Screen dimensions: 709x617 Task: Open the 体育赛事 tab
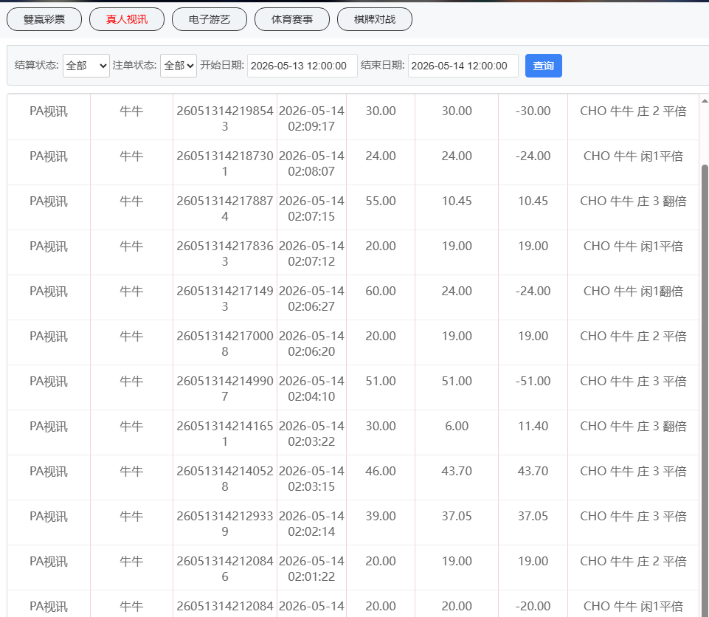click(x=292, y=19)
